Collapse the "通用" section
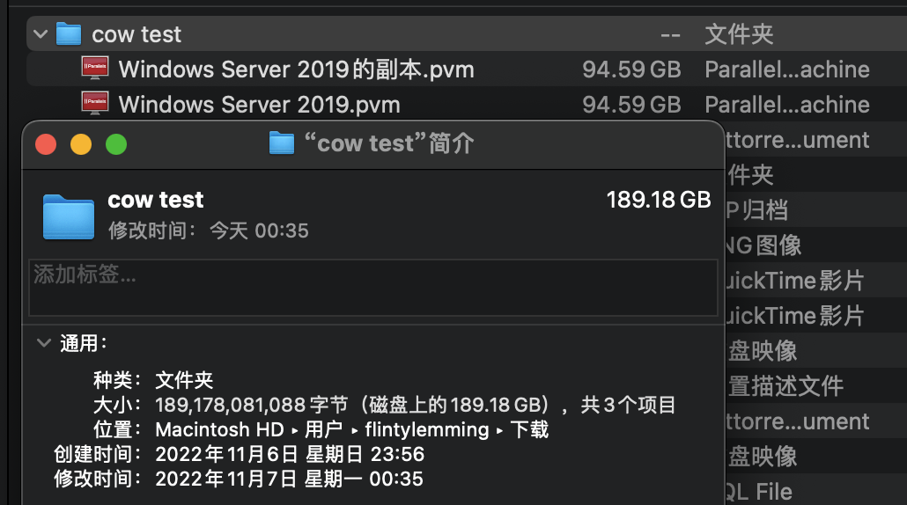Viewport: 907px width, 505px height. tap(43, 343)
